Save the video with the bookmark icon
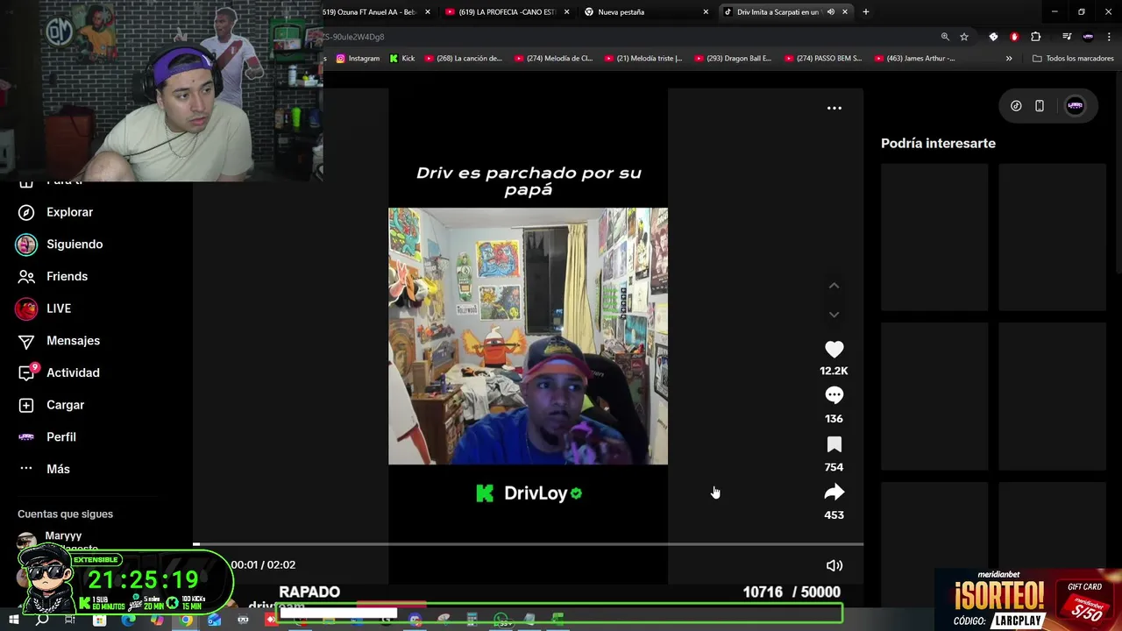Viewport: 1122px width, 631px height. pyautogui.click(x=834, y=444)
